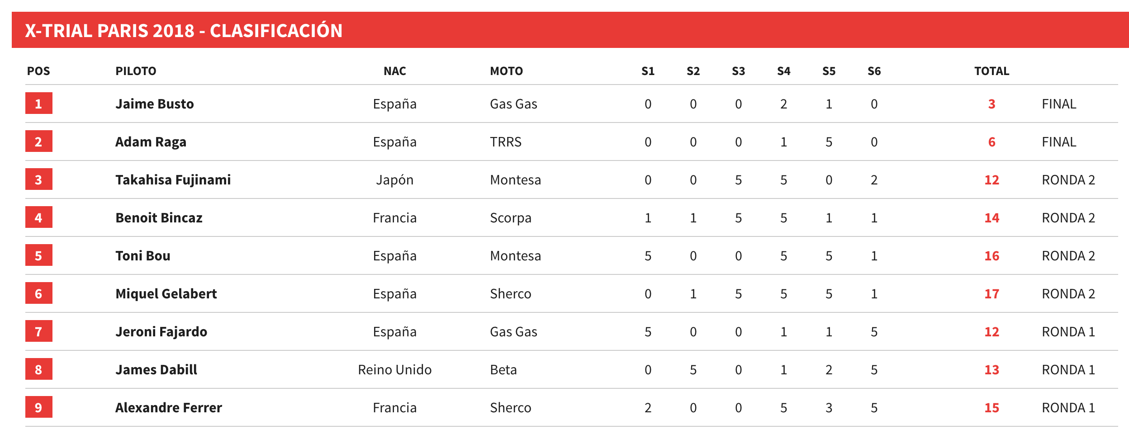
Task: Click the red position 1 badge
Action: coord(39,103)
